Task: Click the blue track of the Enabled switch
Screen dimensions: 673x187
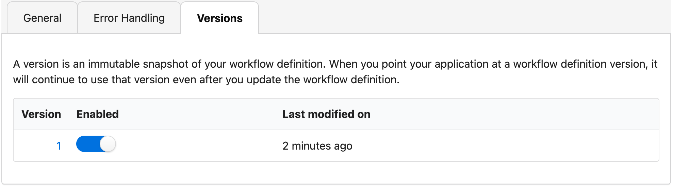Action: (86, 144)
